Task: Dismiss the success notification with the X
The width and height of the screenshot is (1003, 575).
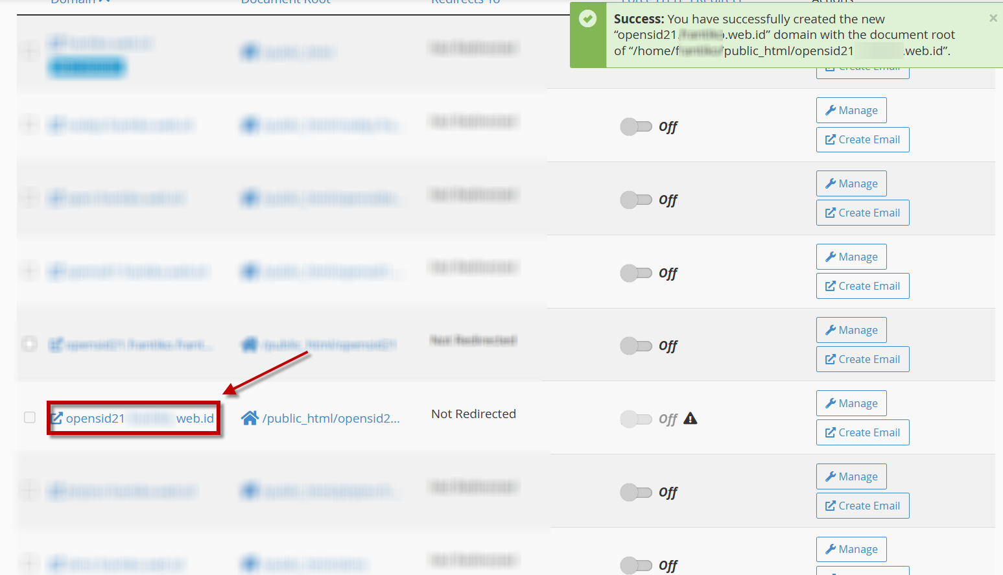Action: [x=993, y=18]
